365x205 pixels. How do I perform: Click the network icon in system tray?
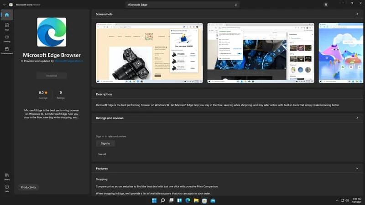pyautogui.click(x=342, y=200)
